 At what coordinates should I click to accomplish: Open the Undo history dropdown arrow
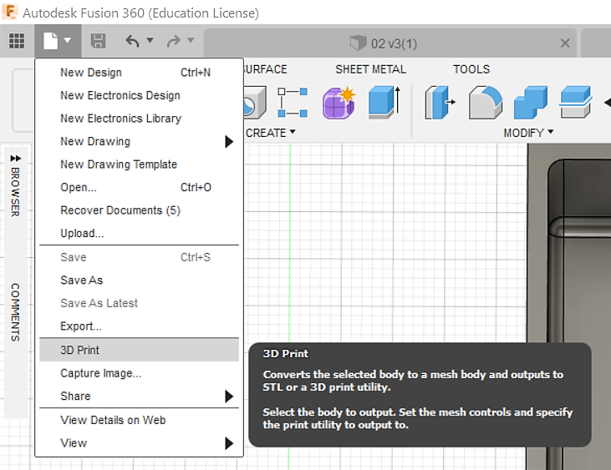150,40
